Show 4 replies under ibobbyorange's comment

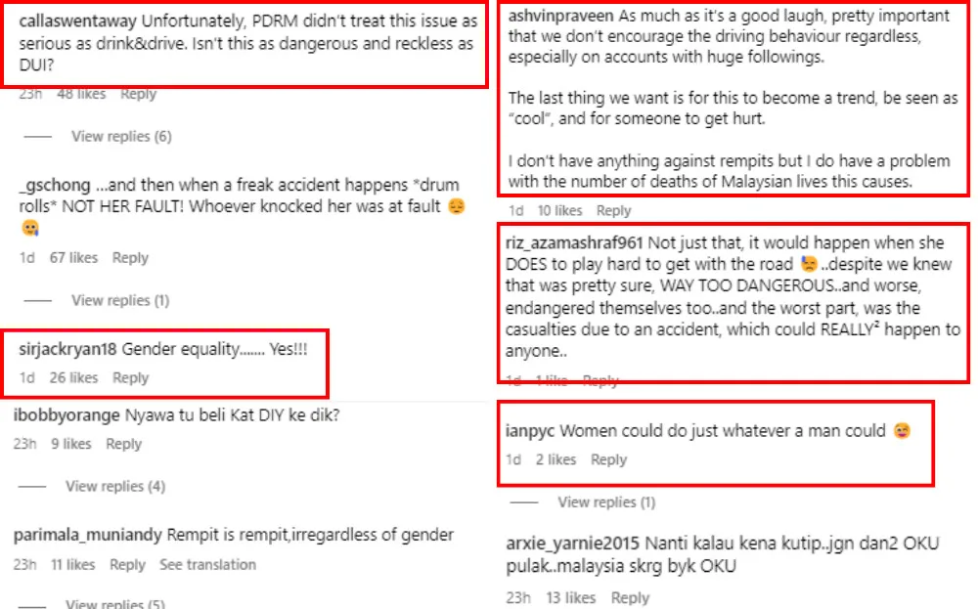[115, 486]
